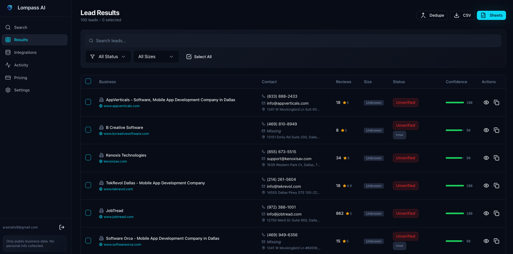Click the Email tag under B Creative Software status
The width and height of the screenshot is (513, 254).
point(399,135)
